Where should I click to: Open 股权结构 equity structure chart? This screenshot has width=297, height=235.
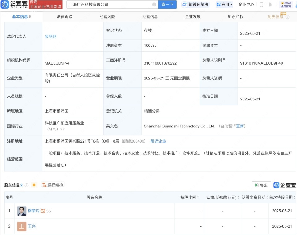53,185
